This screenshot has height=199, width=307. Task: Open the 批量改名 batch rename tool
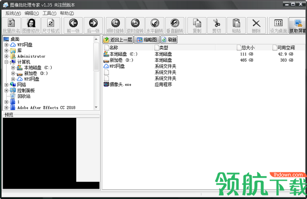[x=11, y=26]
